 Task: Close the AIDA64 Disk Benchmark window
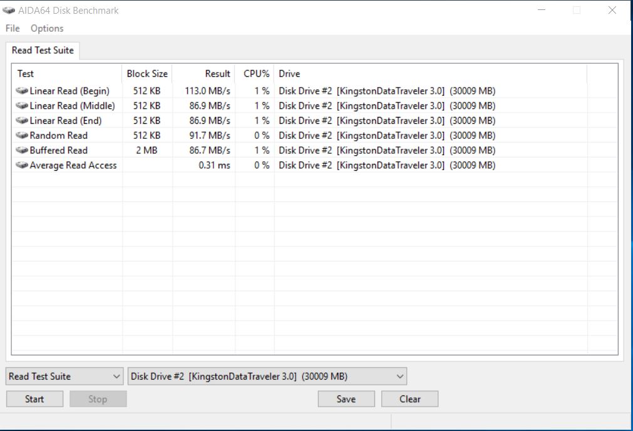click(612, 10)
